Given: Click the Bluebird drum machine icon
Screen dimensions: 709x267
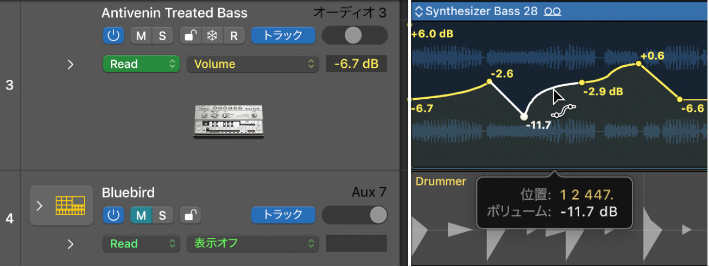Looking at the screenshot, I should coord(70,206).
